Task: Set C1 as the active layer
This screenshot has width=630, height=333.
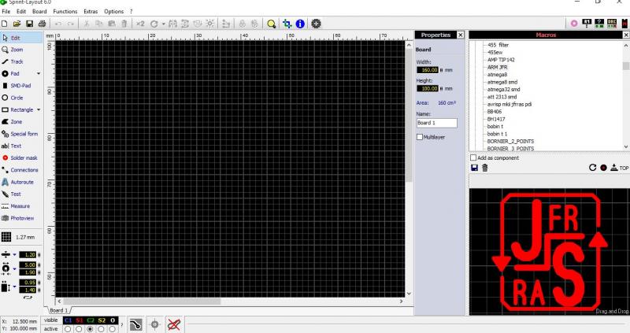Action: point(68,329)
